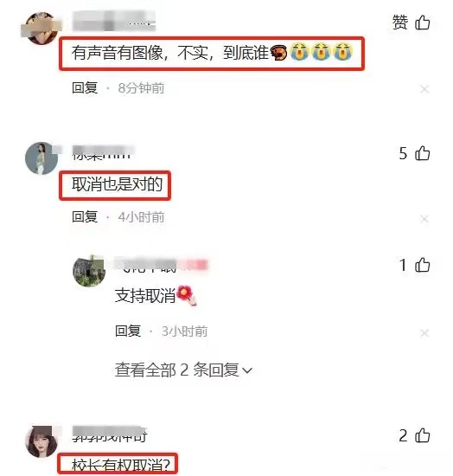
Task: Open the first commenter's avatar
Action: click(41, 28)
